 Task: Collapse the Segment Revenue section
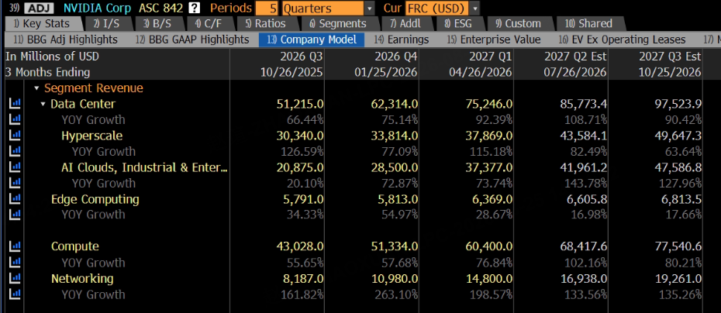pos(36,88)
